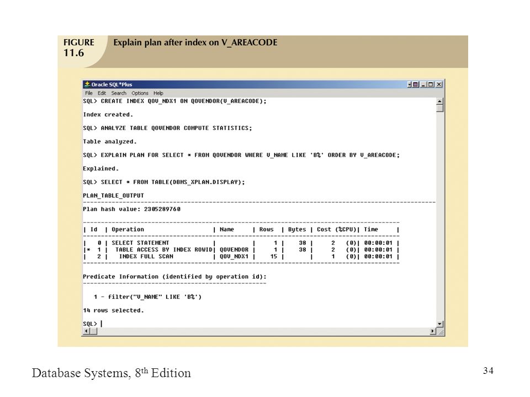This screenshot has height=397, width=530.
Task: Click the horizontal scrollbar left arrow
Action: pos(86,331)
